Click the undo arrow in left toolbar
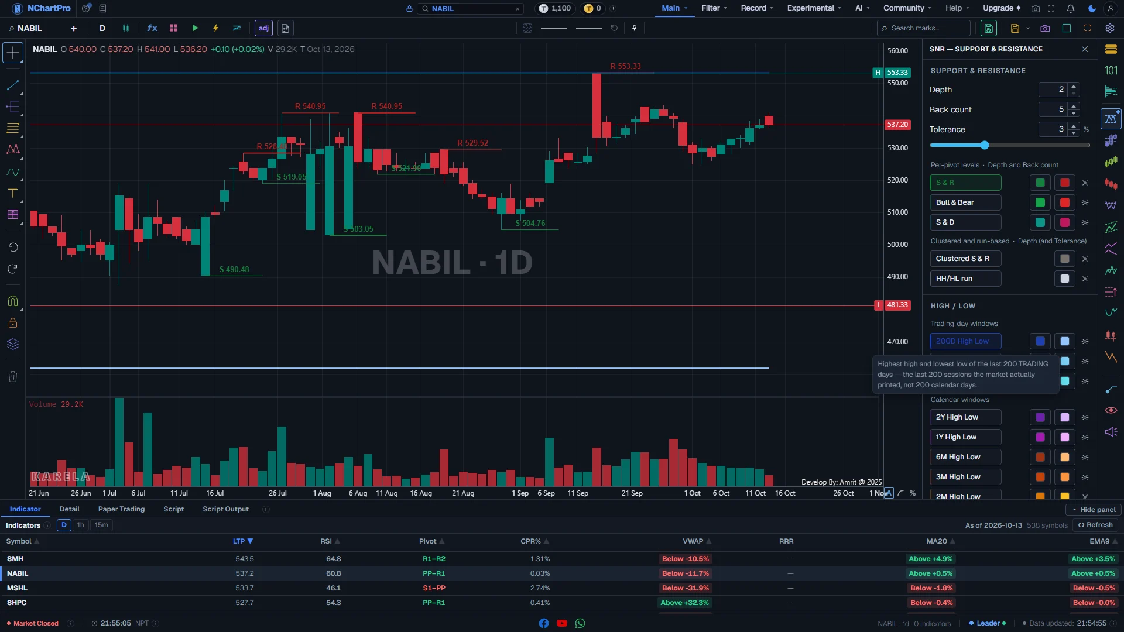This screenshot has height=632, width=1124. pyautogui.click(x=12, y=247)
